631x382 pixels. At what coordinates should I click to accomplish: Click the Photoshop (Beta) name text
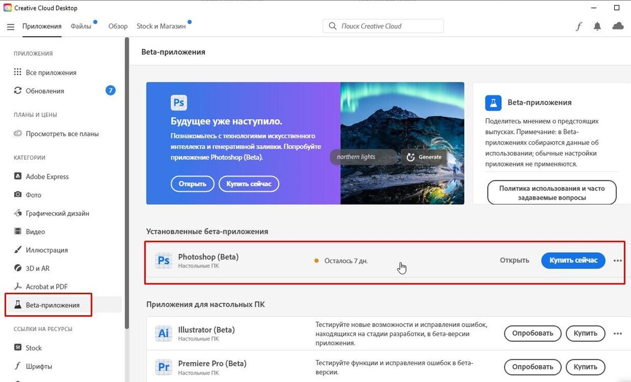208,257
